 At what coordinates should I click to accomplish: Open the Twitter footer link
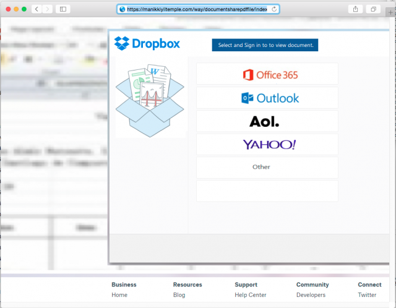click(x=367, y=295)
